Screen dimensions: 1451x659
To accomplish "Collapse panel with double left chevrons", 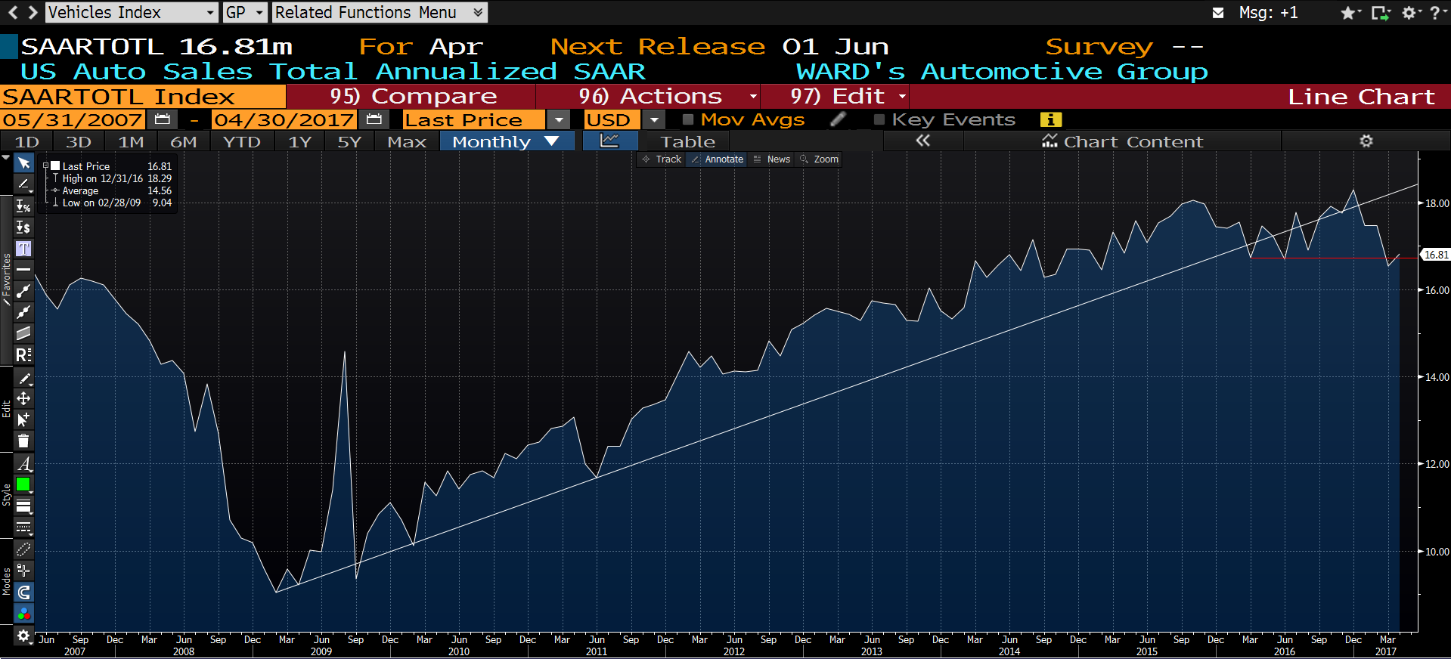I will click(922, 141).
